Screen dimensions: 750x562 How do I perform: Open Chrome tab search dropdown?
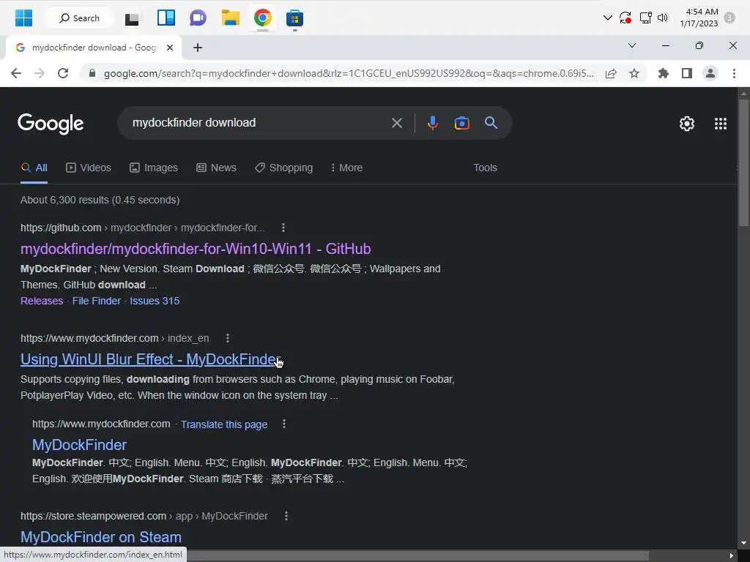click(x=632, y=45)
